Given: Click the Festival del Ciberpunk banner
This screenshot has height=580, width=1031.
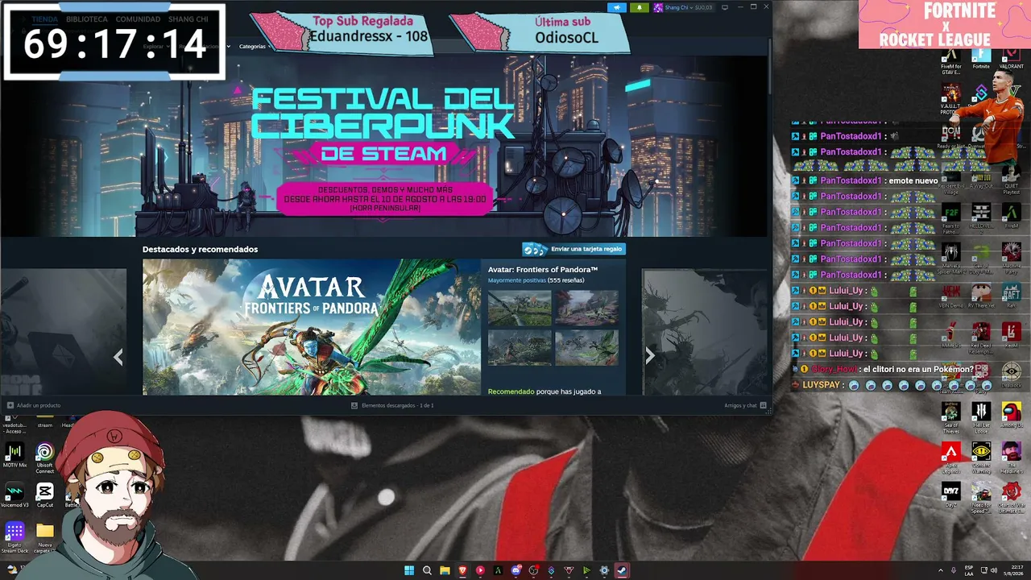Looking at the screenshot, I should pyautogui.click(x=385, y=146).
